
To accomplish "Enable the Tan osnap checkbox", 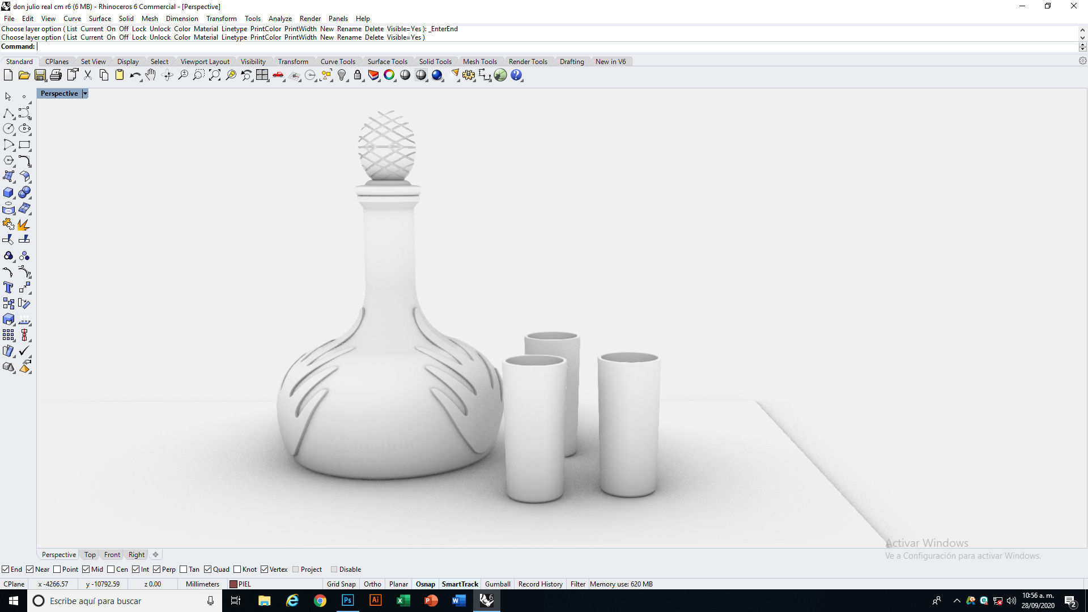I will [x=184, y=569].
